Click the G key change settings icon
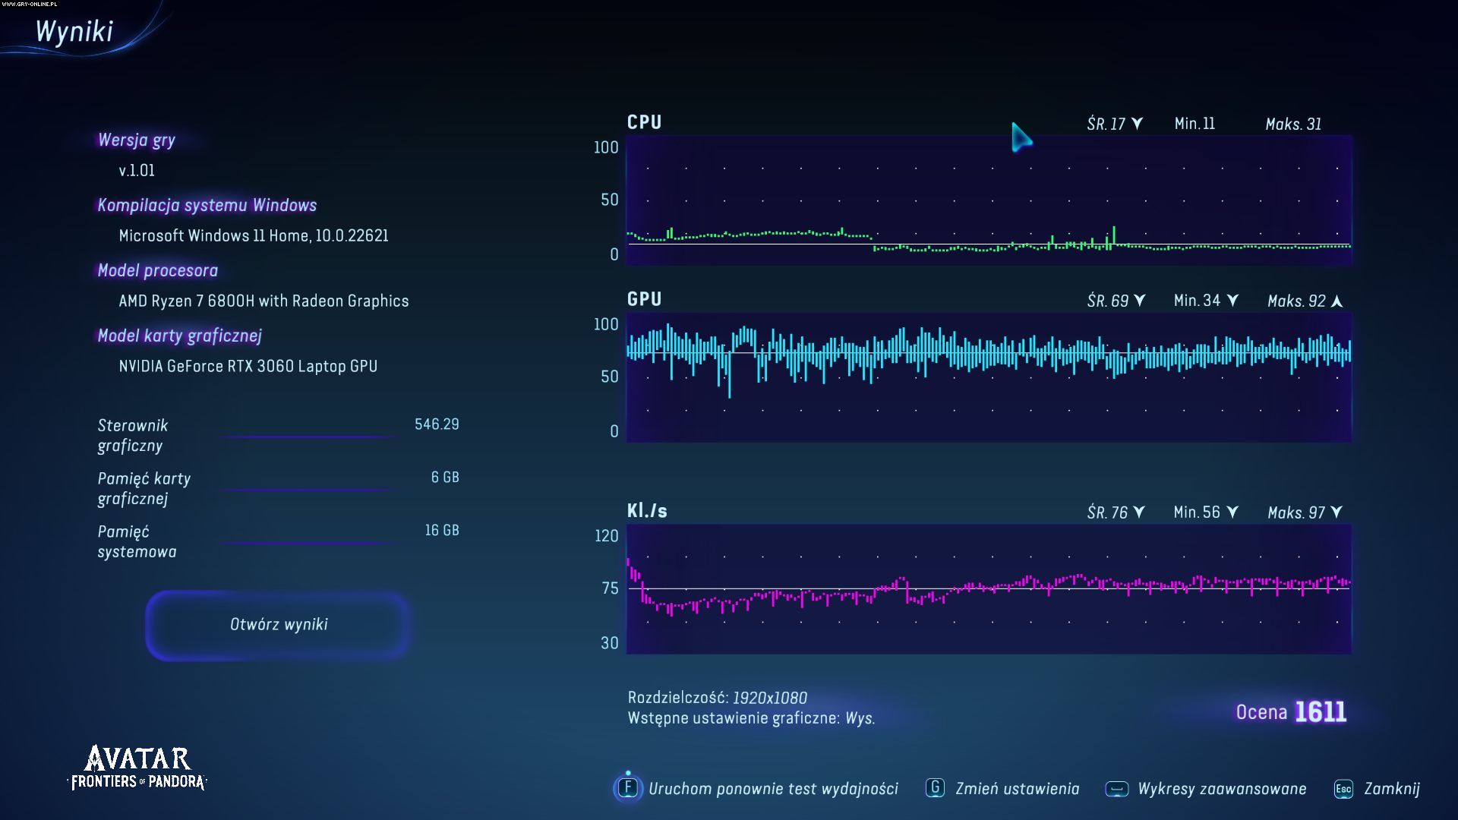The image size is (1458, 820). tap(935, 788)
